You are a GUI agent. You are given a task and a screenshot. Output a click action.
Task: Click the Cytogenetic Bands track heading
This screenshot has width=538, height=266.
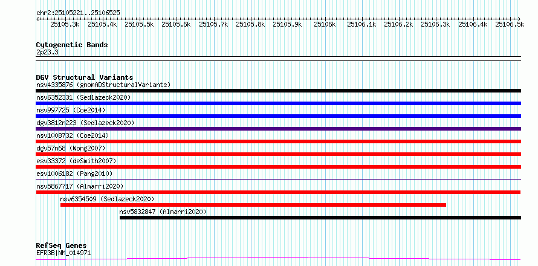pos(72,45)
